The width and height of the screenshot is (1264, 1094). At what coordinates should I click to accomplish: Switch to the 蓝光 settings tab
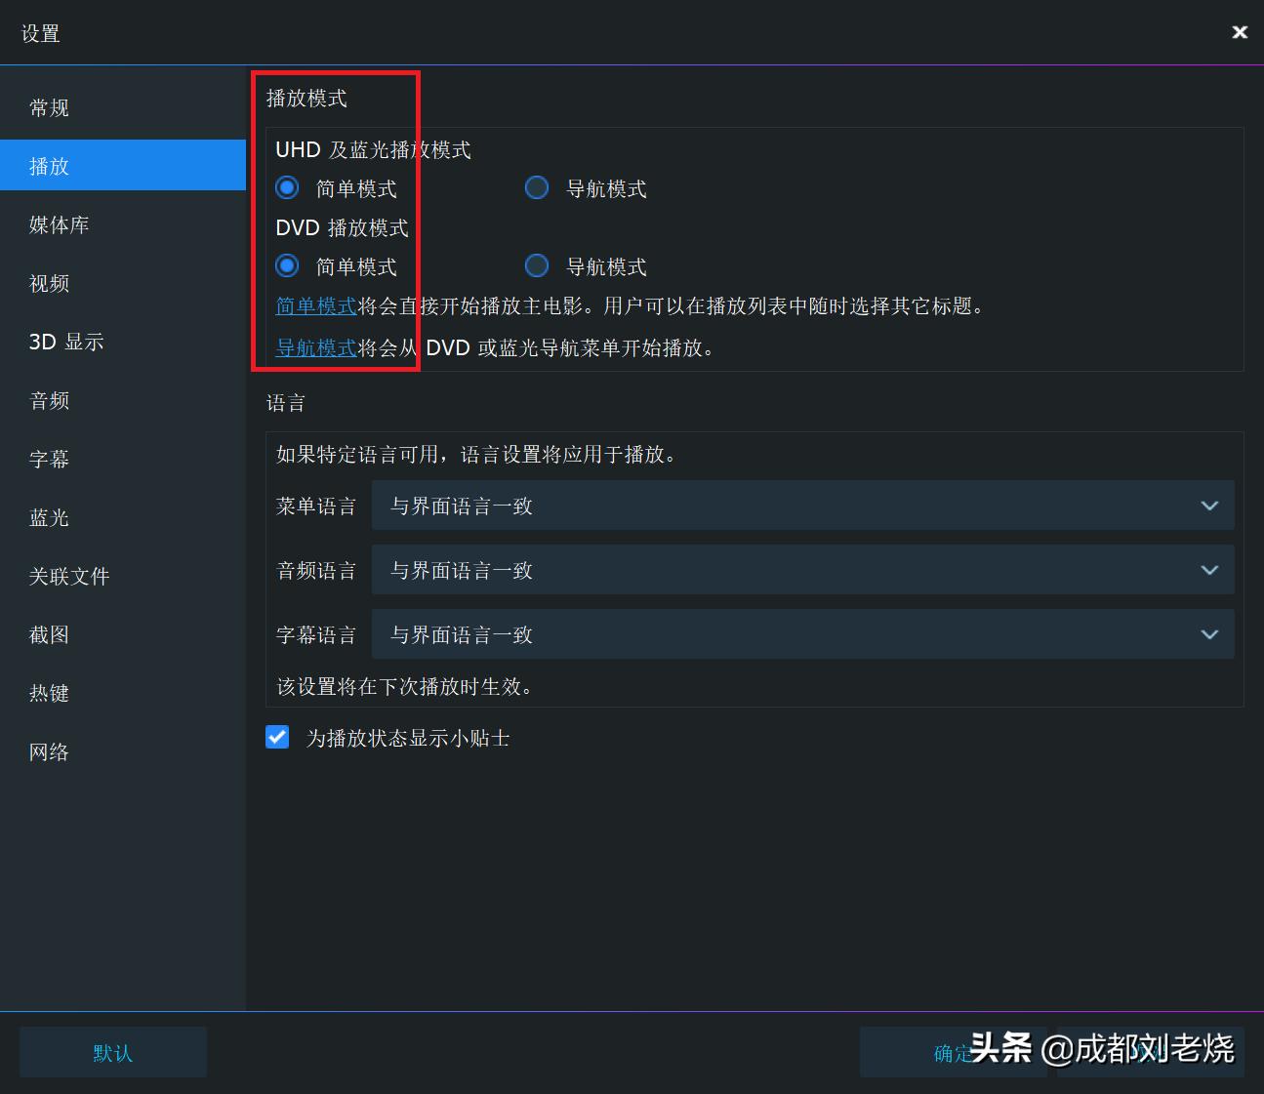pos(48,517)
